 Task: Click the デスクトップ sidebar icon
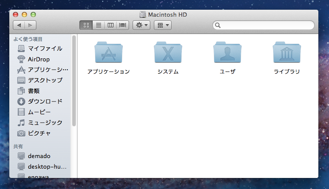21,80
